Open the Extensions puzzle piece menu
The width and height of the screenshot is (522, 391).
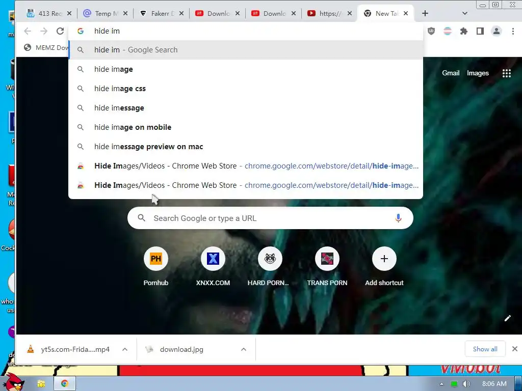pos(464,31)
